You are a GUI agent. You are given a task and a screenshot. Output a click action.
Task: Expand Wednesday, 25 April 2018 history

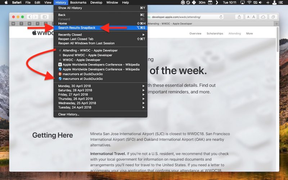[x=100, y=103]
